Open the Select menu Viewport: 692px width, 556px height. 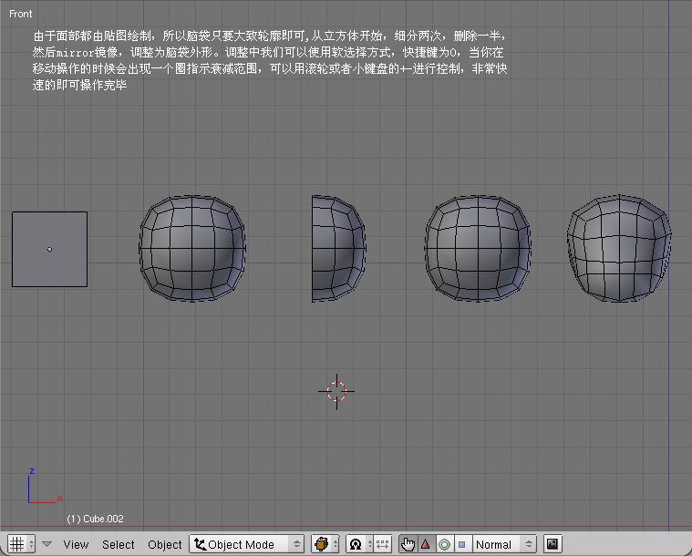click(x=118, y=544)
